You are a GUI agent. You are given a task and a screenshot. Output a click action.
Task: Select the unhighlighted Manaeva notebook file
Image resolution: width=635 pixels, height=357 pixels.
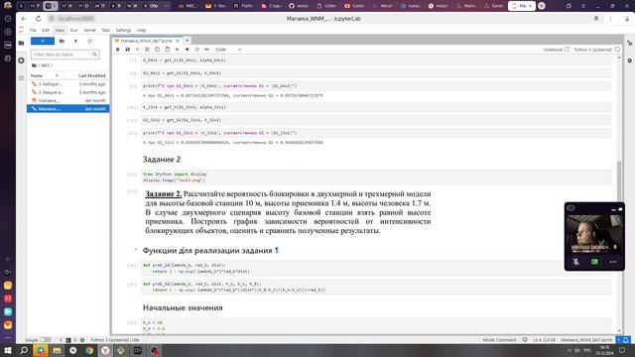[x=68, y=100]
